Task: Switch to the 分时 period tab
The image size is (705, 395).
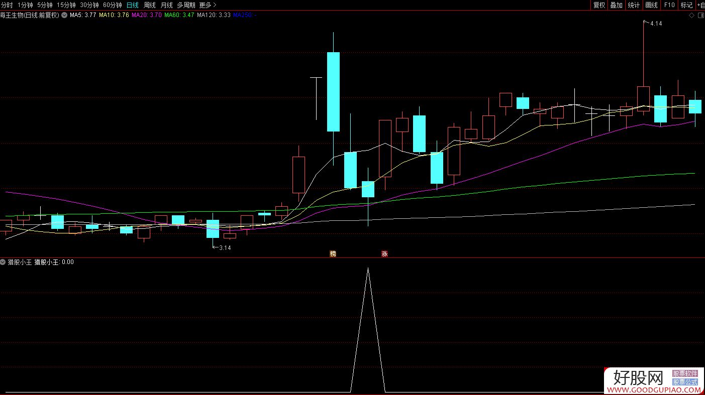Action: click(x=7, y=5)
